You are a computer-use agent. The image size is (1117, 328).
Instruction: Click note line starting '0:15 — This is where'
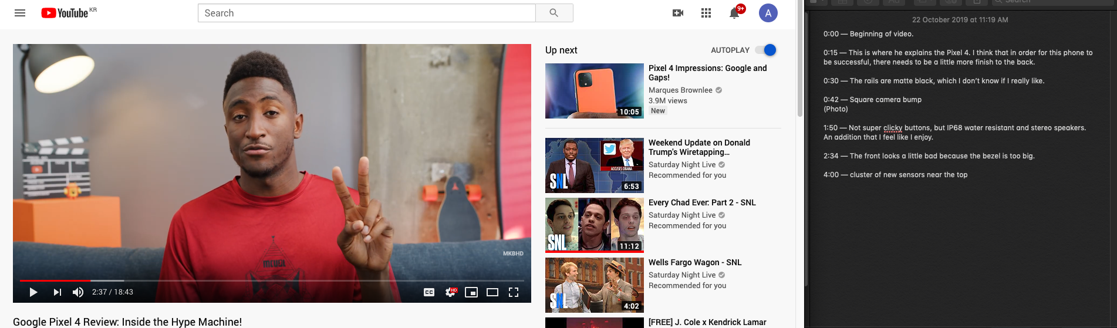click(958, 58)
